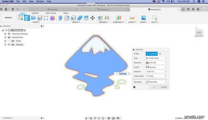The height and width of the screenshot is (120, 208).
Task: Open the Rectangular Pattern tool
Action: click(x=46, y=18)
